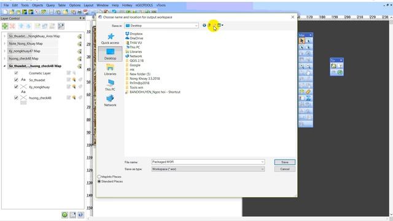Click the Layer Control stack icon in Main toolbar

pyautogui.click(x=302, y=91)
